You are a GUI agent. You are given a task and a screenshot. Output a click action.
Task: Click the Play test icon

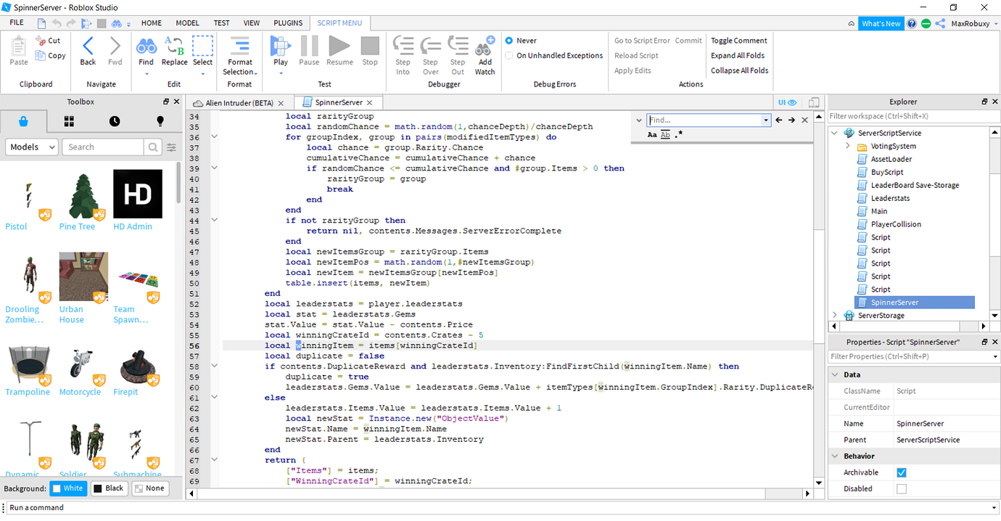[x=280, y=46]
